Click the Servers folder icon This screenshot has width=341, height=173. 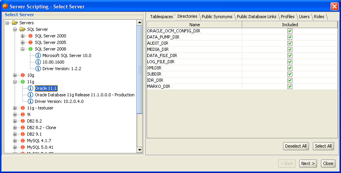click(15, 23)
